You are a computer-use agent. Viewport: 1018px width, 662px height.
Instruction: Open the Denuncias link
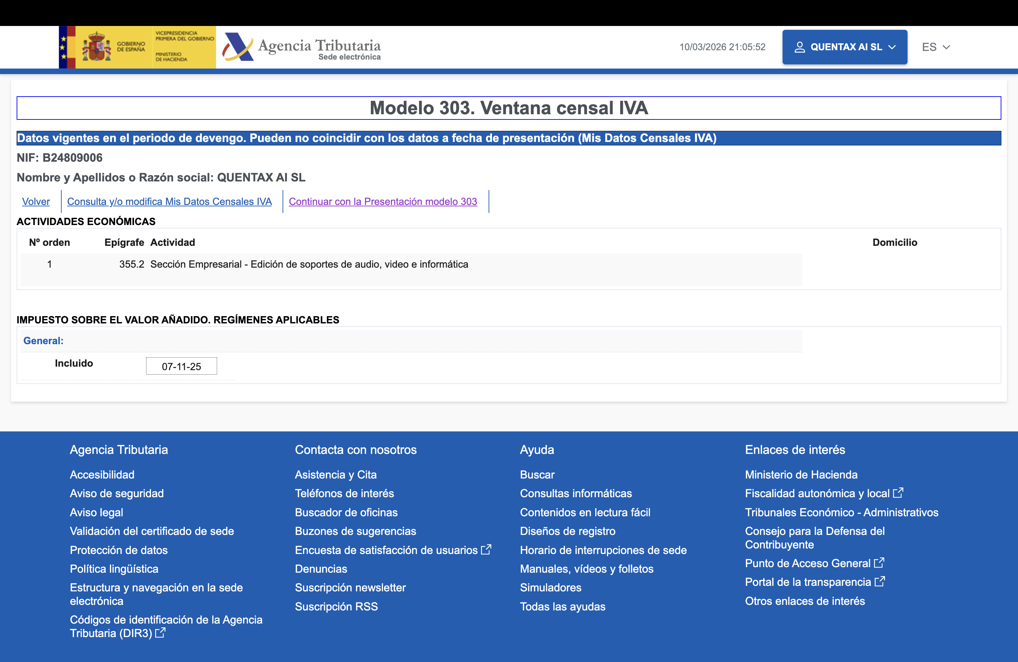coord(321,569)
